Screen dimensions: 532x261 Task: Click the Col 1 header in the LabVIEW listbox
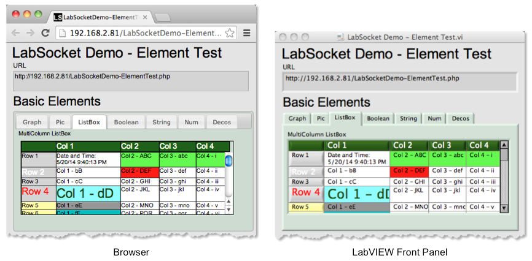pyautogui.click(x=357, y=146)
